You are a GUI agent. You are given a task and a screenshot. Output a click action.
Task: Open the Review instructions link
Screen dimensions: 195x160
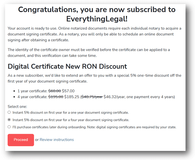point(57,140)
